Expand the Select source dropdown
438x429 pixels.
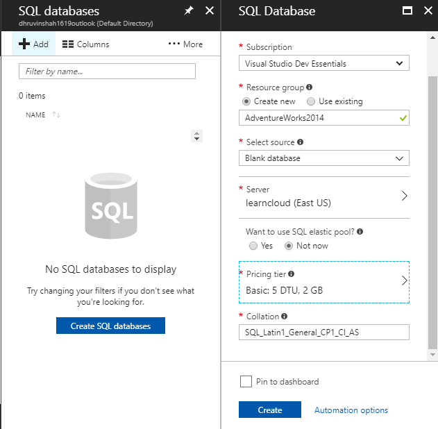pyautogui.click(x=323, y=158)
